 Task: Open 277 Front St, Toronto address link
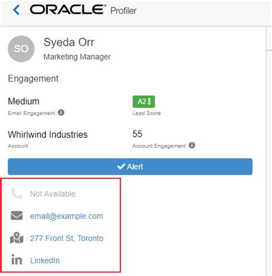(x=67, y=238)
